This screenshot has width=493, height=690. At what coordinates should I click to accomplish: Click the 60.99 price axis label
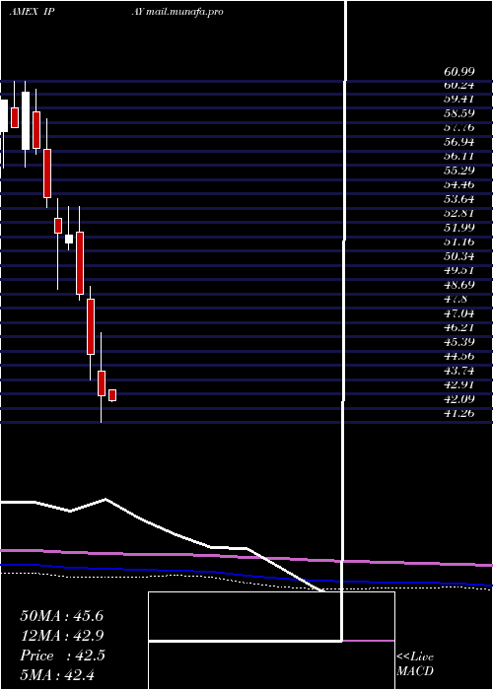(x=458, y=72)
